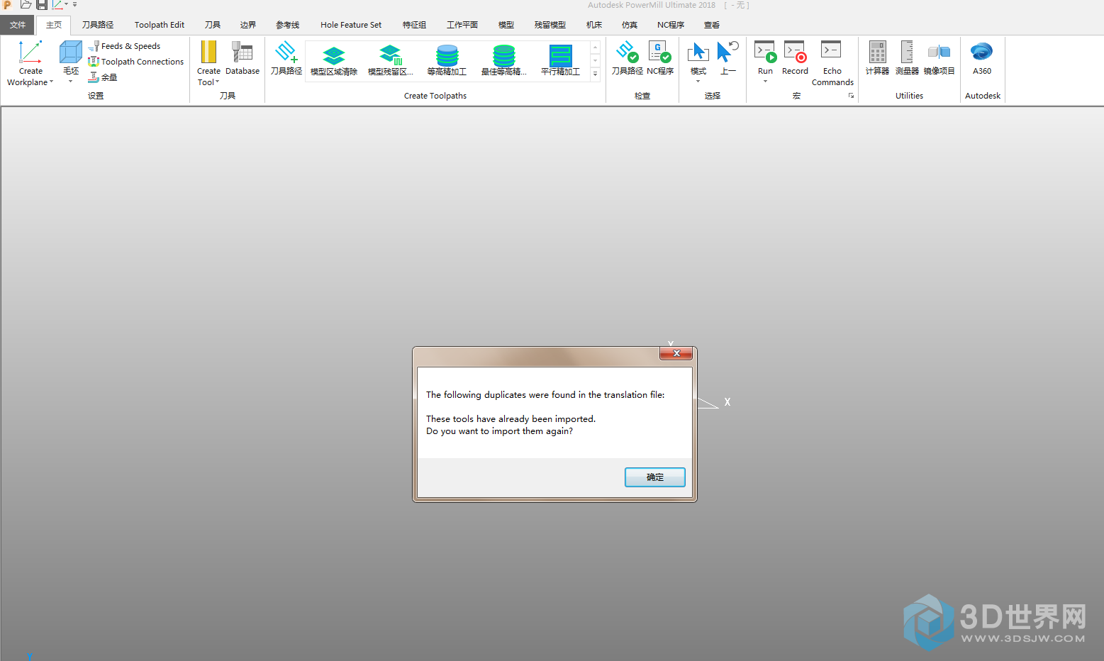This screenshot has height=661, width=1104.
Task: Switch to the Hole Feature Set tab
Action: click(x=351, y=25)
